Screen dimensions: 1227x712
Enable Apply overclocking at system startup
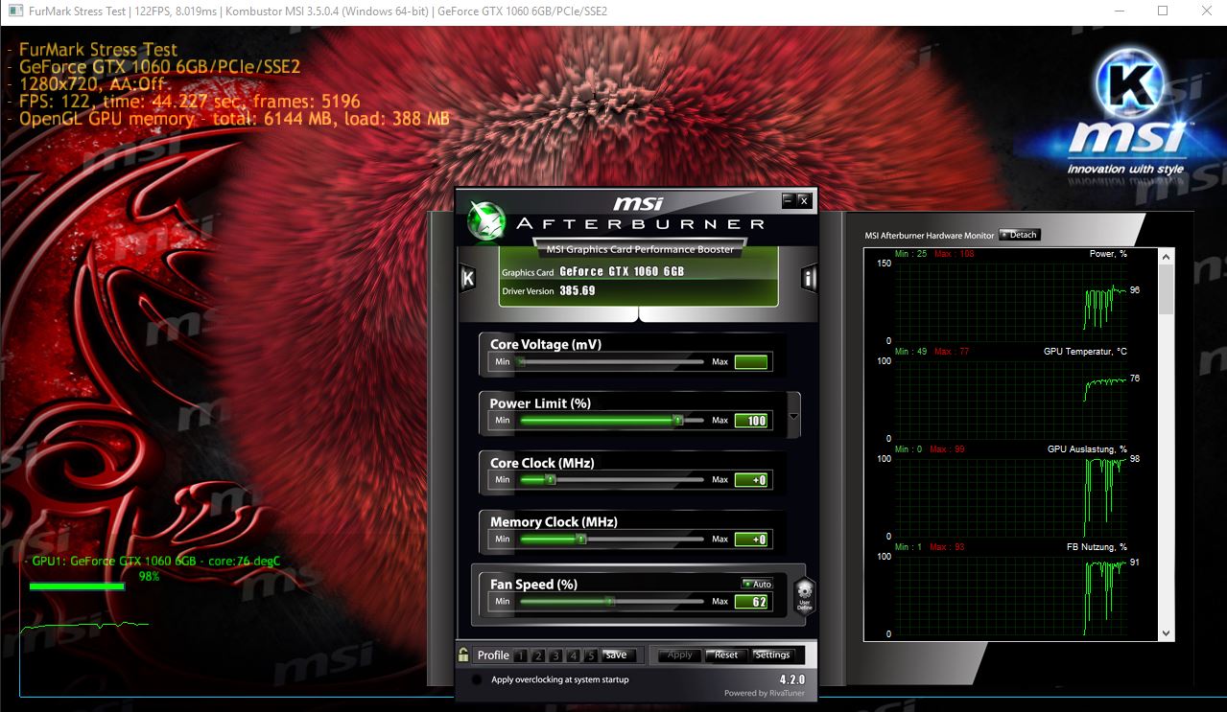click(x=477, y=679)
